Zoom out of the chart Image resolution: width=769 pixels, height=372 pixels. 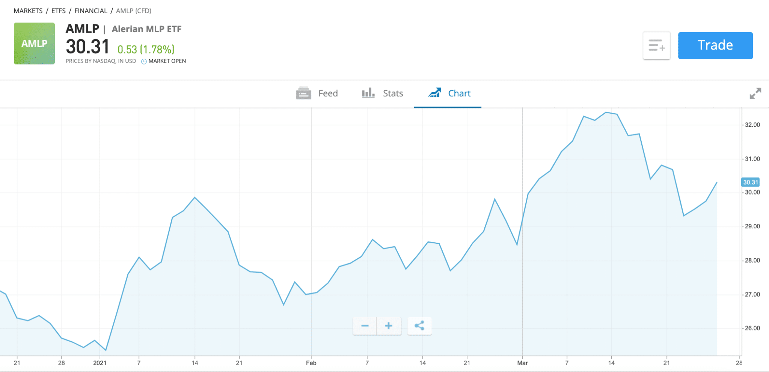(365, 326)
